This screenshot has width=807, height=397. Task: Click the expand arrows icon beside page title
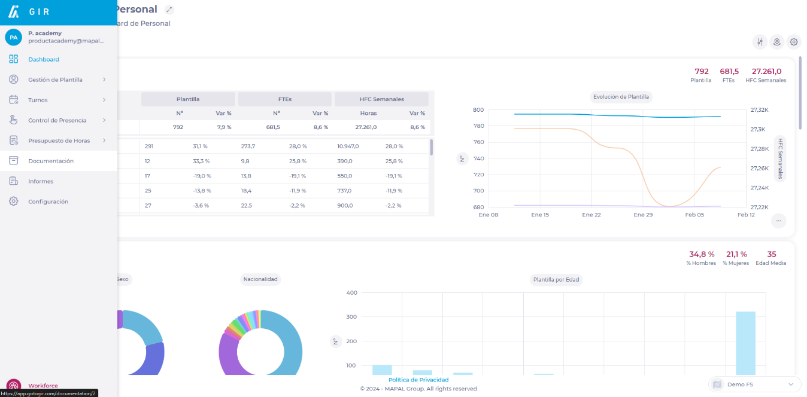(169, 10)
